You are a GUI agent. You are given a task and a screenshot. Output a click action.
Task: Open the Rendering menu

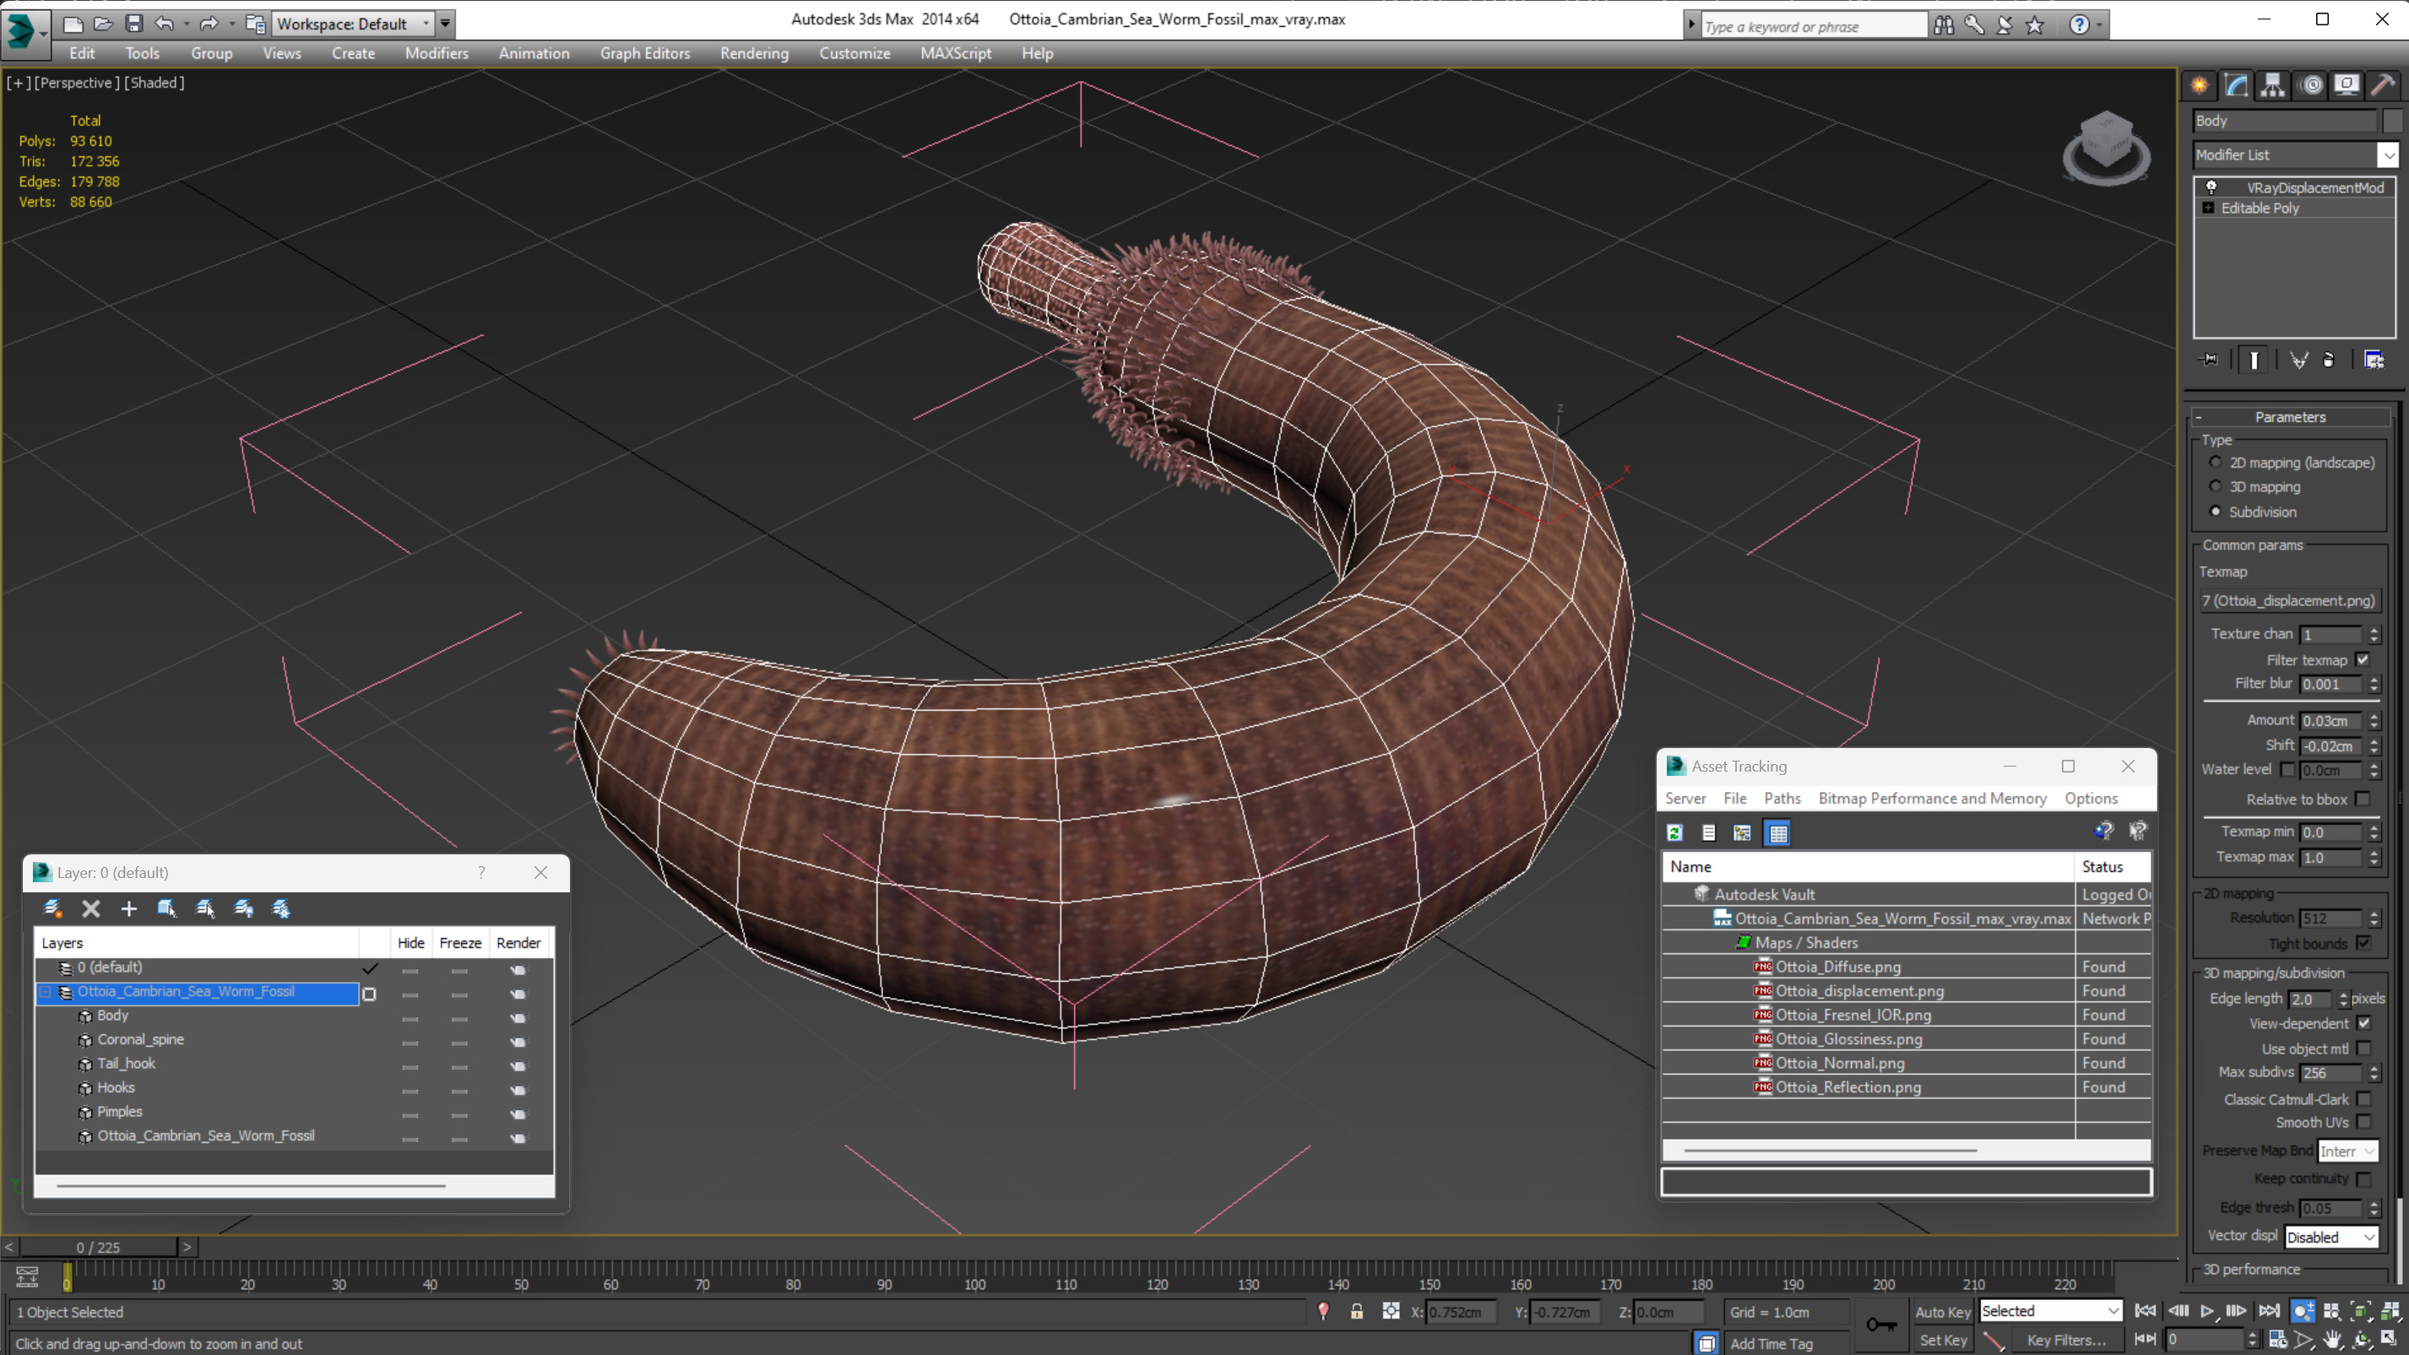click(x=754, y=53)
